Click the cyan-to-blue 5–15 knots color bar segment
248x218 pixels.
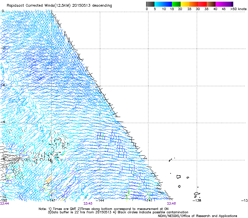click(x=163, y=4)
